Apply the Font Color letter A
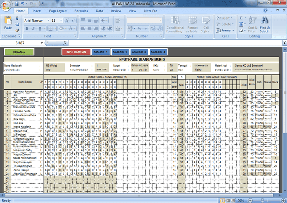 pyautogui.click(x=71, y=28)
